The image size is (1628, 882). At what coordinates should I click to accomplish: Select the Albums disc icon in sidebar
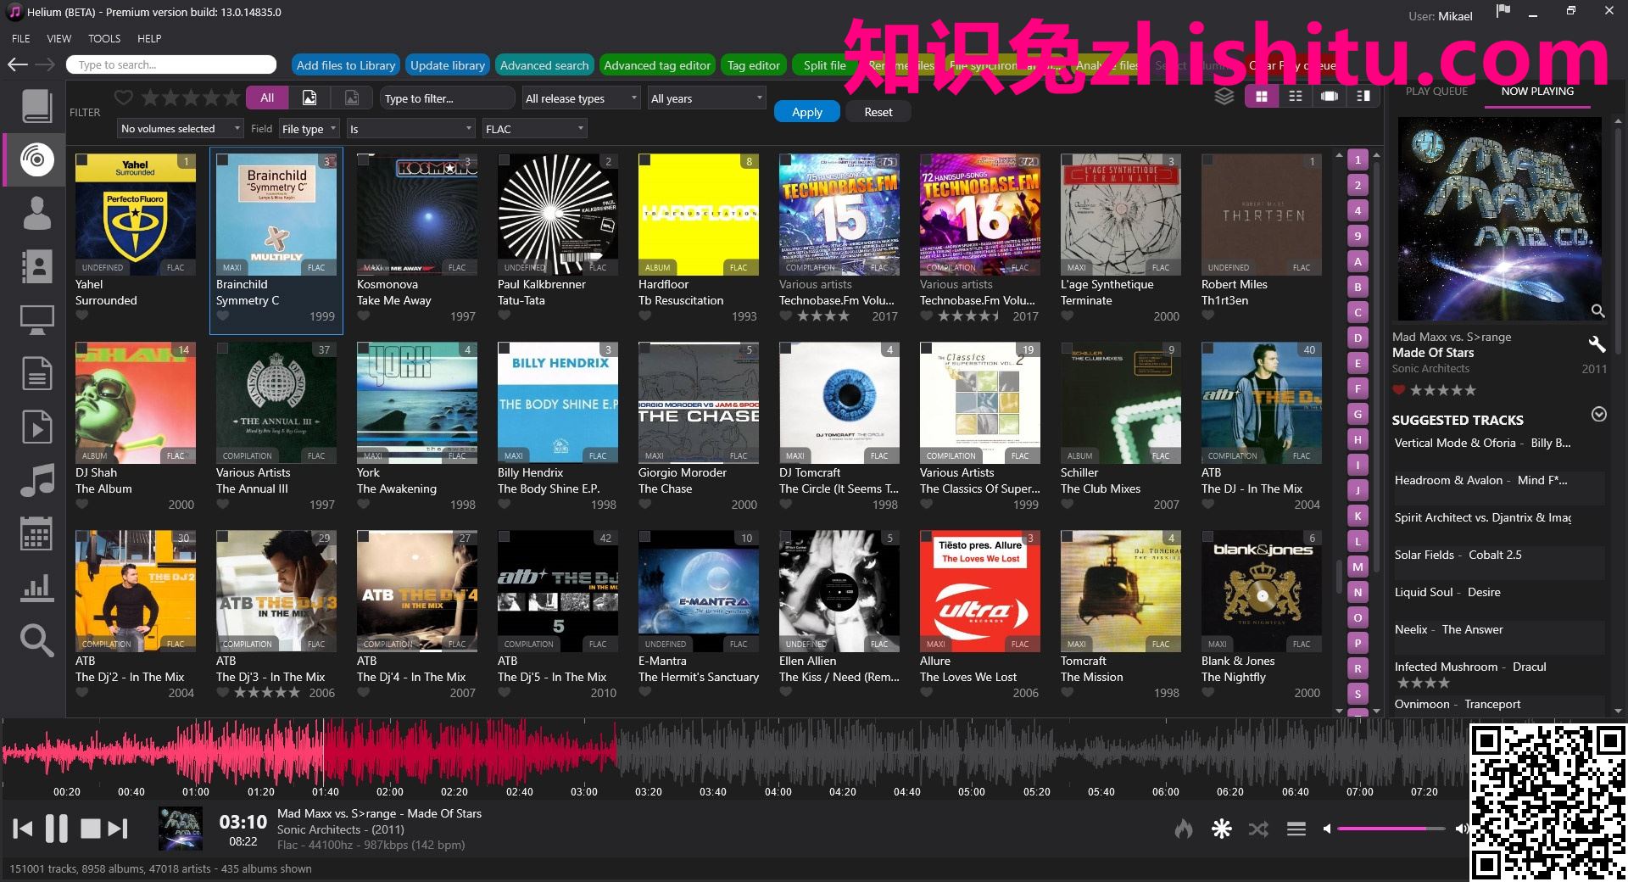[x=36, y=159]
